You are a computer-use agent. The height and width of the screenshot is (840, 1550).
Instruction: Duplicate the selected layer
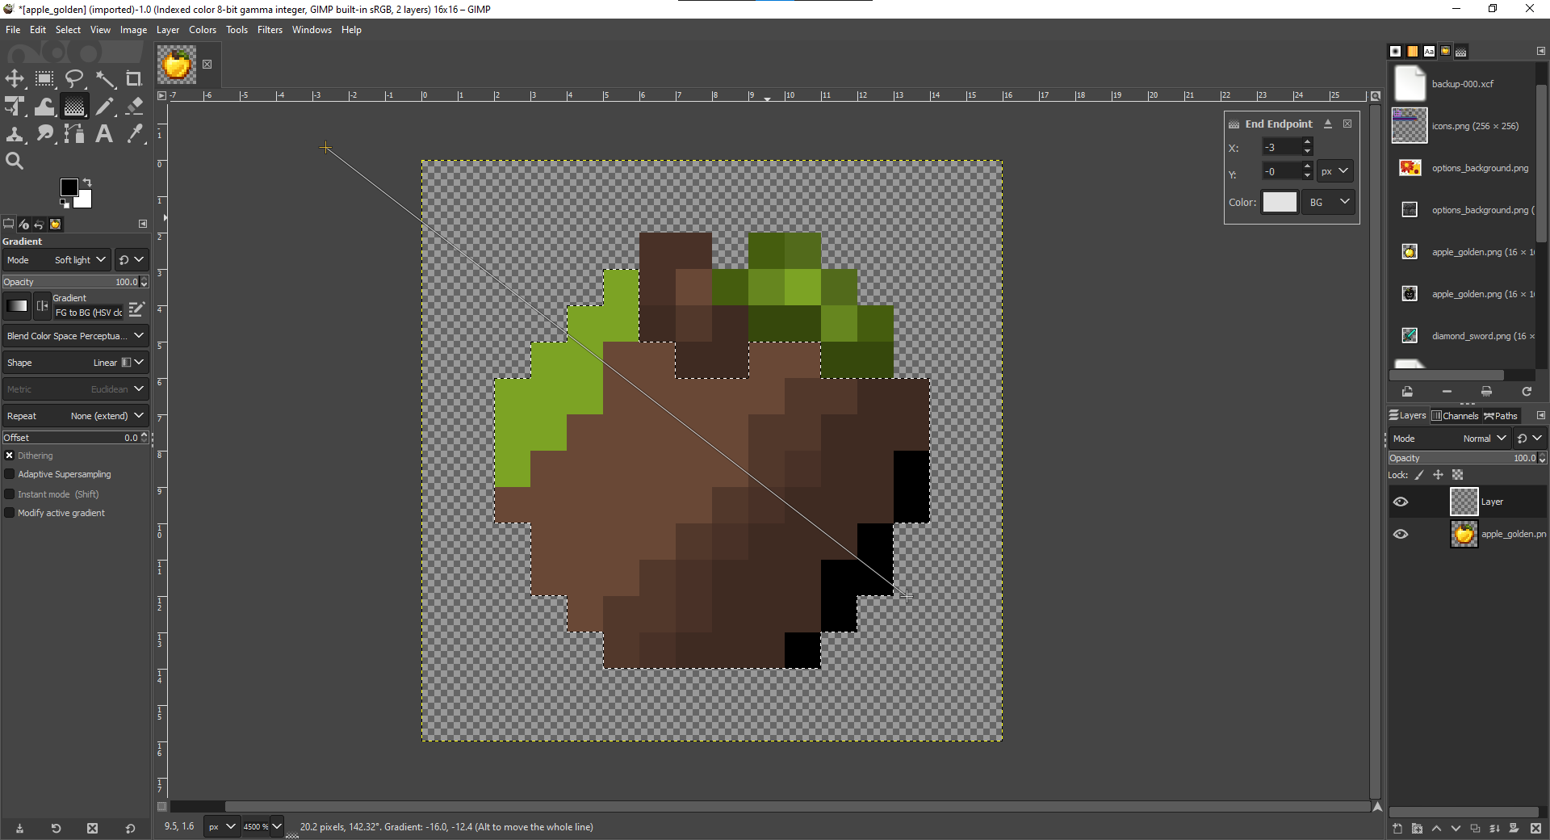(1475, 828)
